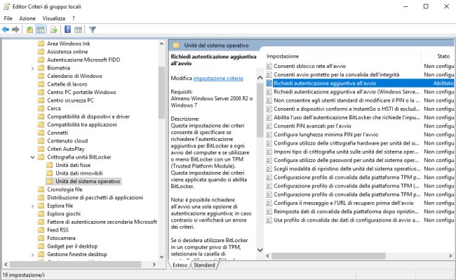Click the tree pane scroll down arrow
The image size is (456, 280).
(x=161, y=257)
